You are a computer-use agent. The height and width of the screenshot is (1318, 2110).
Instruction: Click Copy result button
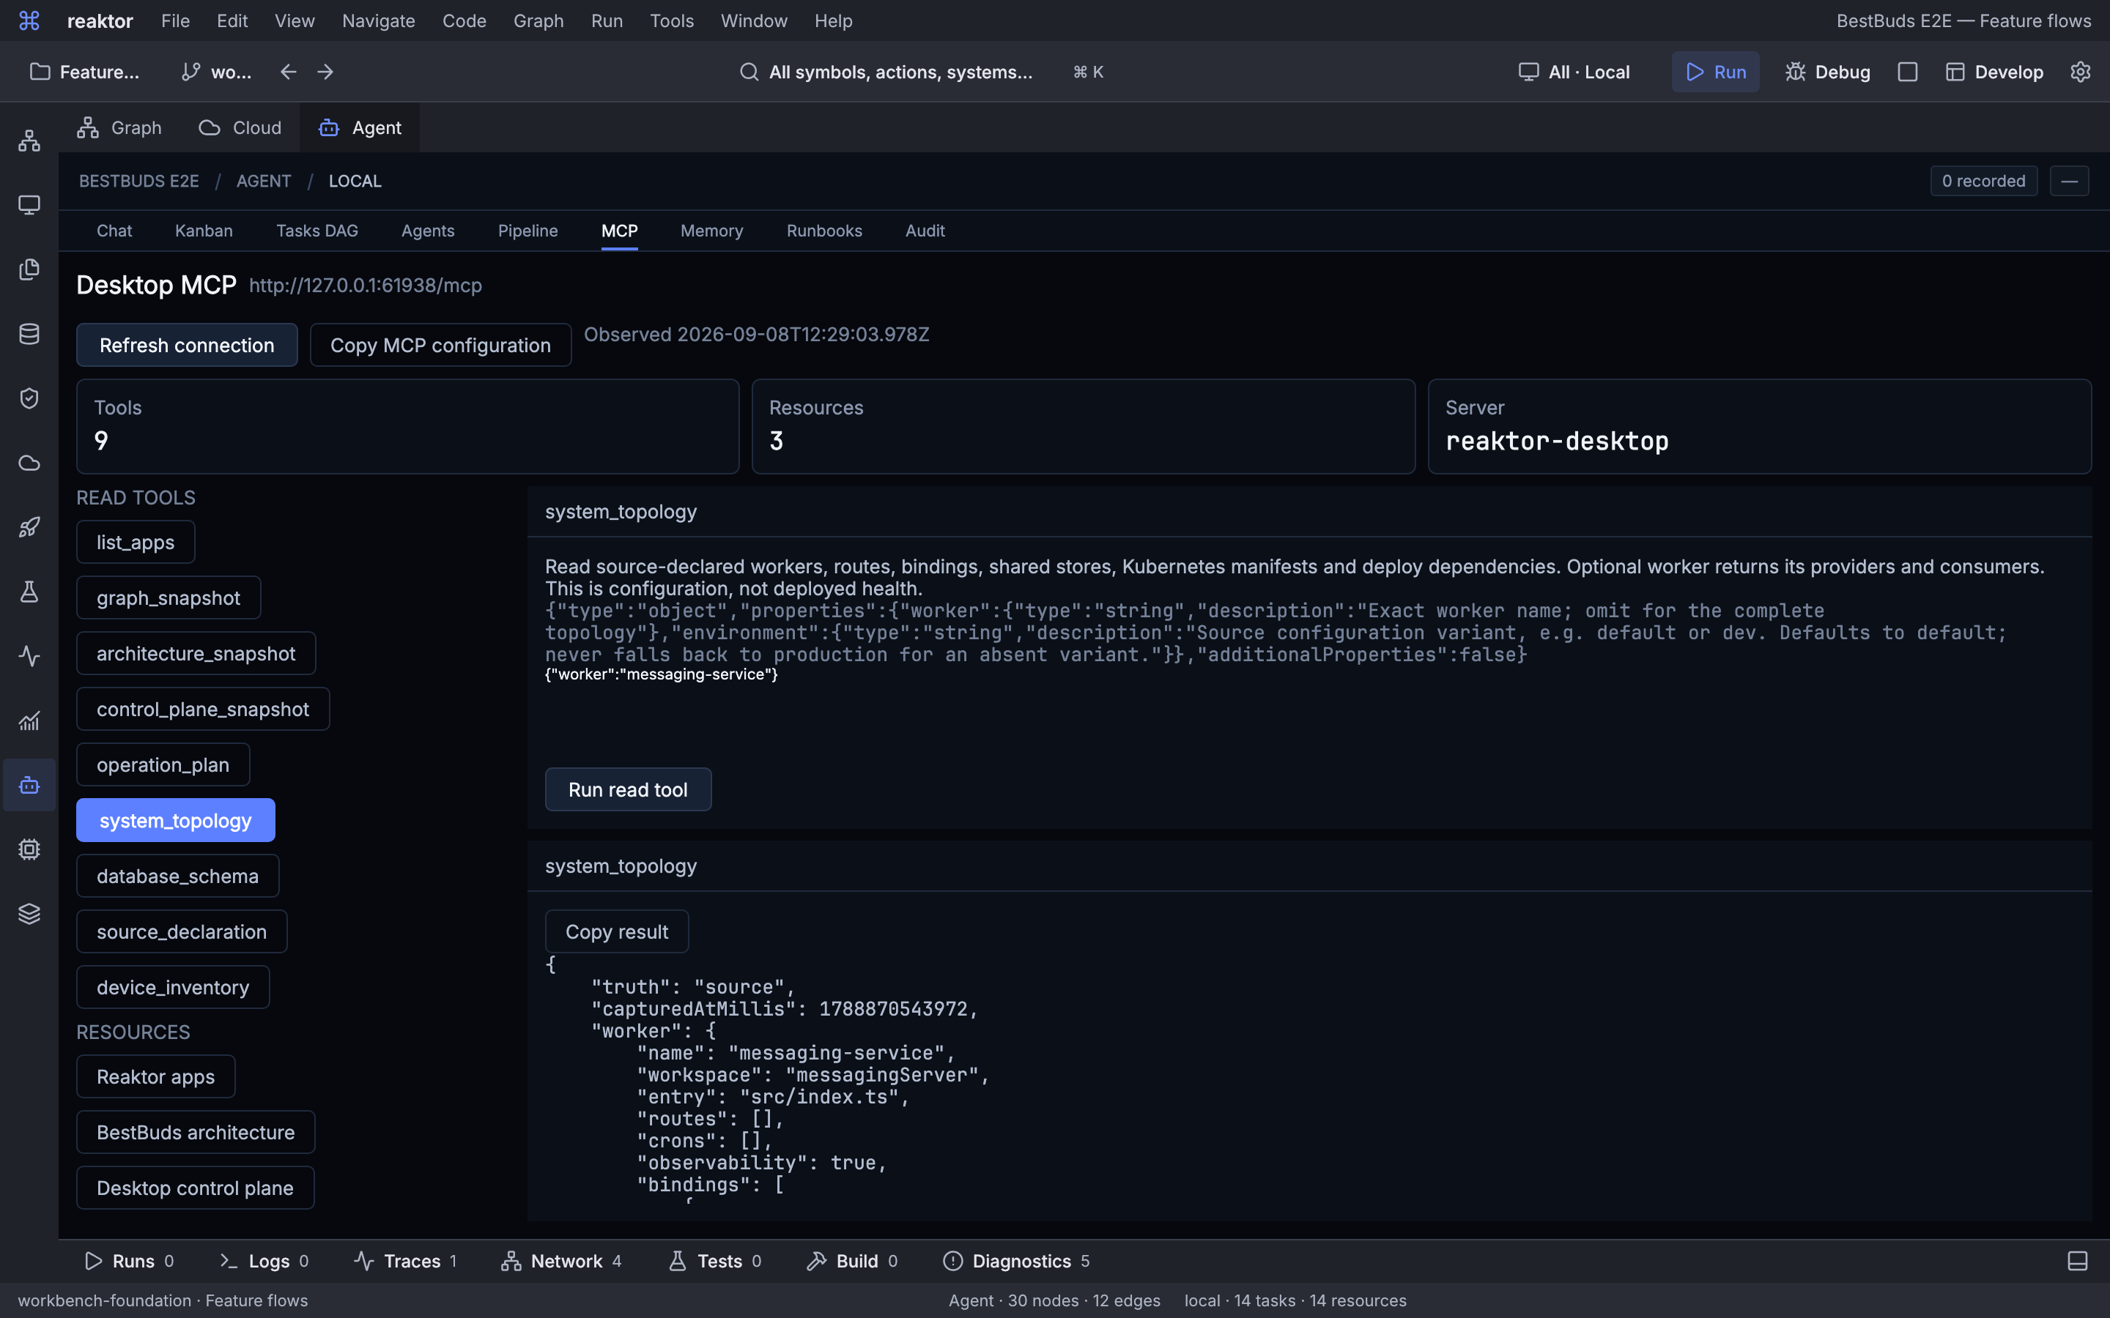tap(616, 932)
